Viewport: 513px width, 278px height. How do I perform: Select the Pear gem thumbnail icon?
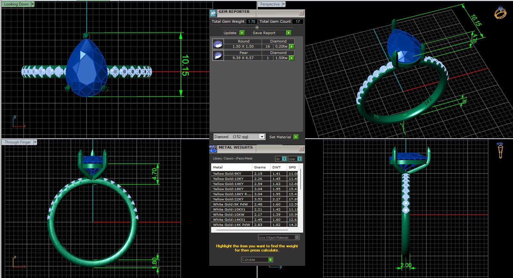coord(218,55)
